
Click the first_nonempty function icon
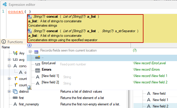pyautogui.click(x=15, y=104)
